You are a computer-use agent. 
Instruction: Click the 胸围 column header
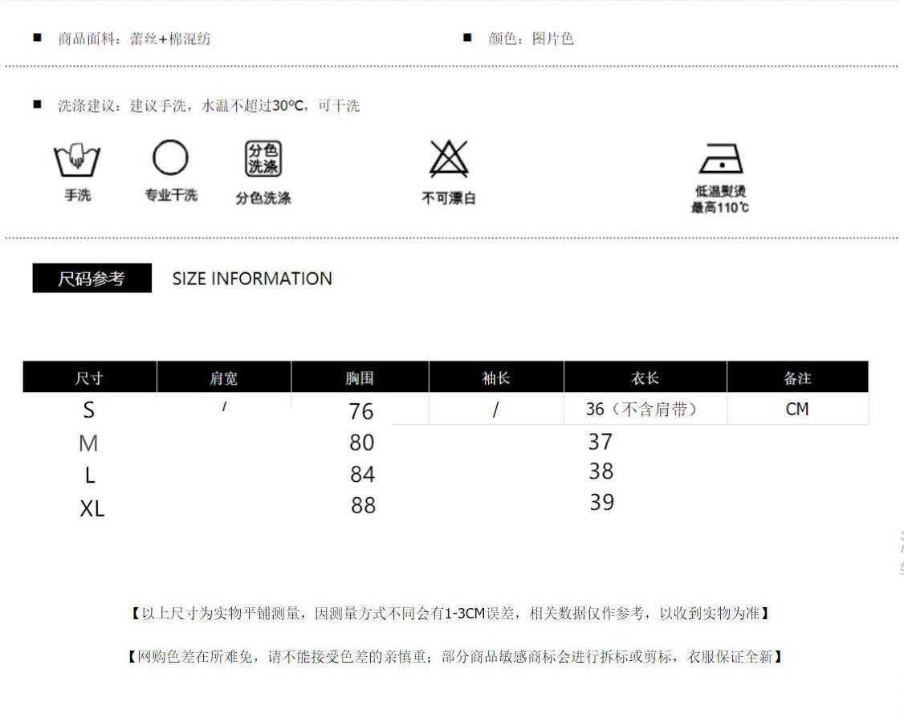(360, 377)
